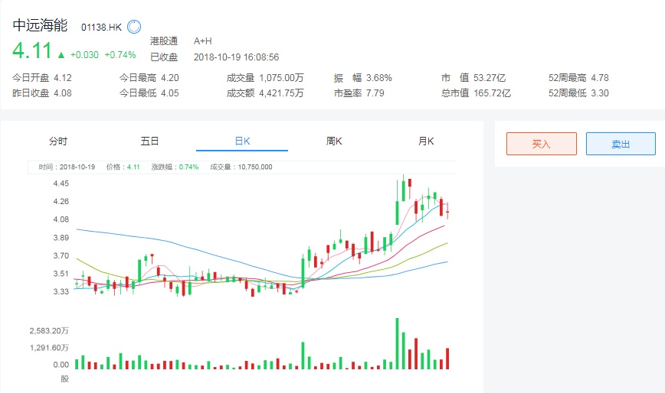Click the A+H label

coord(203,41)
